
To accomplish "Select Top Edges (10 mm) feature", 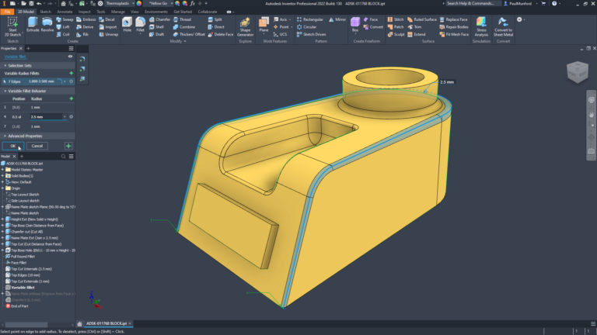I will [25, 275].
